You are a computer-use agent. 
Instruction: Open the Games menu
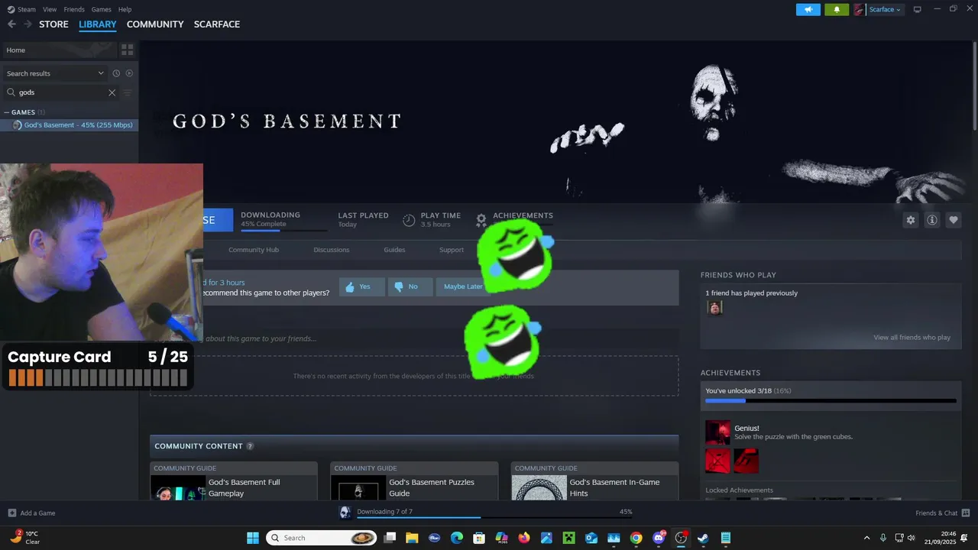pyautogui.click(x=101, y=9)
